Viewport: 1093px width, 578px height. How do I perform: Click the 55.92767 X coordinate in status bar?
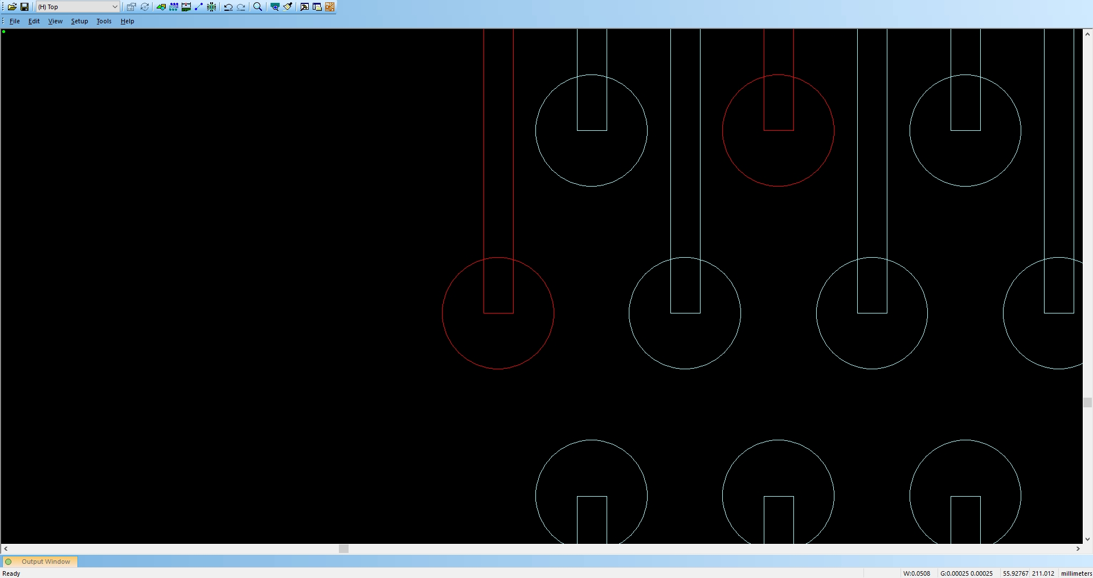1016,573
